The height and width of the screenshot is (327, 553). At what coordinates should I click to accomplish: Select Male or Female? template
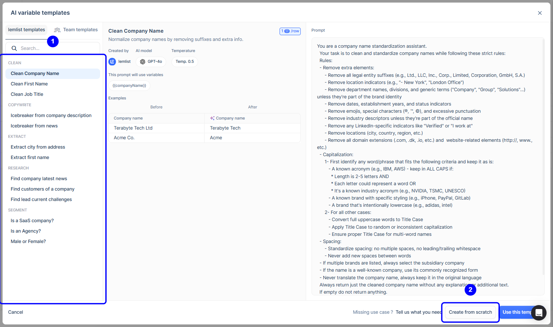[x=53, y=242]
